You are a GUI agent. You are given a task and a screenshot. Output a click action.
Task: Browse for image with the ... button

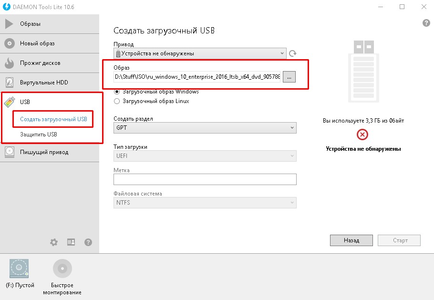click(289, 77)
